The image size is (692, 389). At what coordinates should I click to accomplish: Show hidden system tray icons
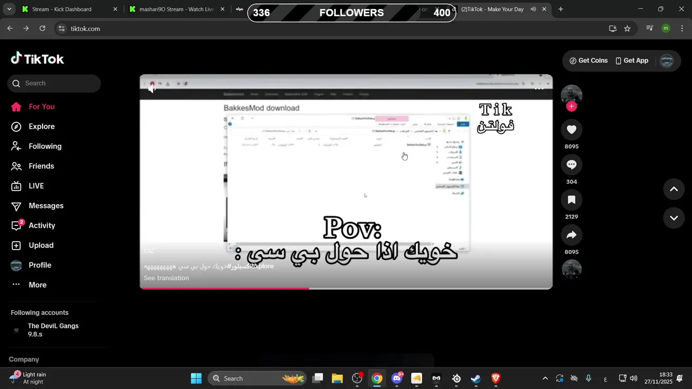pyautogui.click(x=545, y=378)
